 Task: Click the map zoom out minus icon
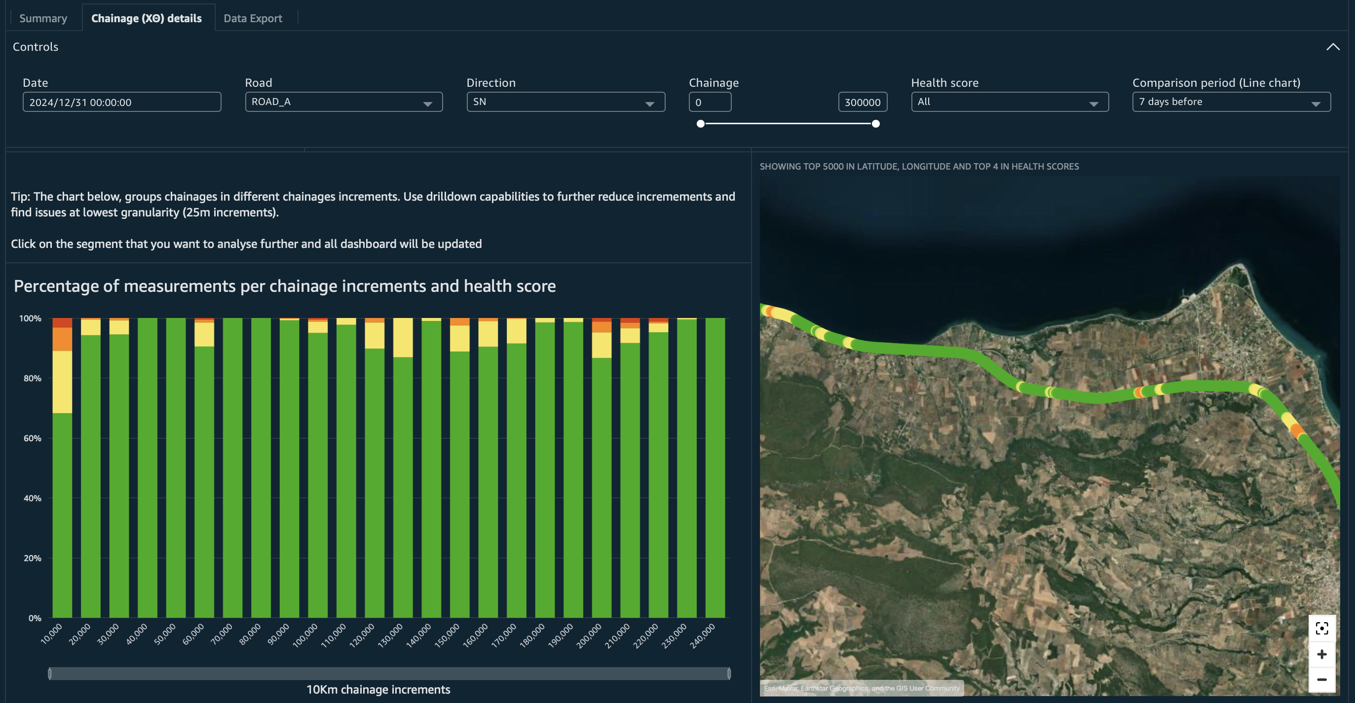pyautogui.click(x=1321, y=679)
